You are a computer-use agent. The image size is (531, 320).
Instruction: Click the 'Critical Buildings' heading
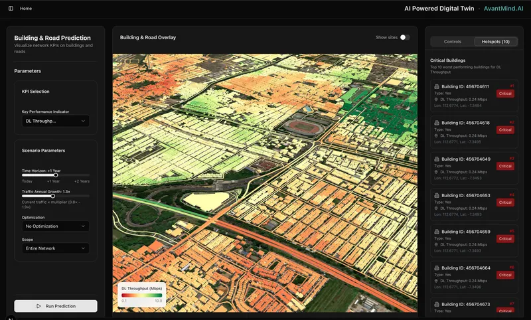[447, 60]
